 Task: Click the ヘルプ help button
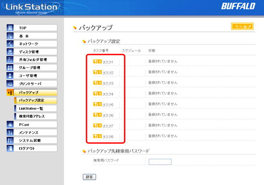pos(242,26)
